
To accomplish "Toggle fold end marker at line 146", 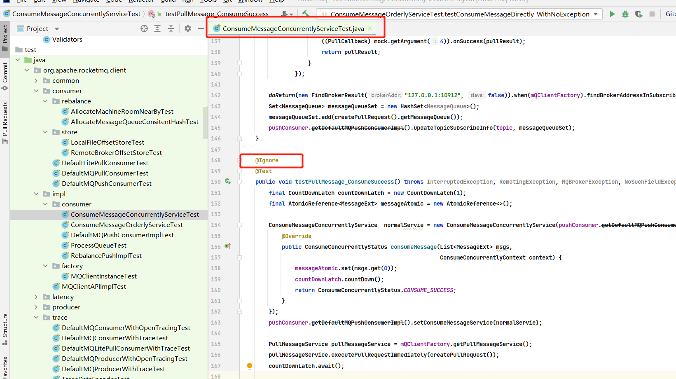I will [239, 138].
